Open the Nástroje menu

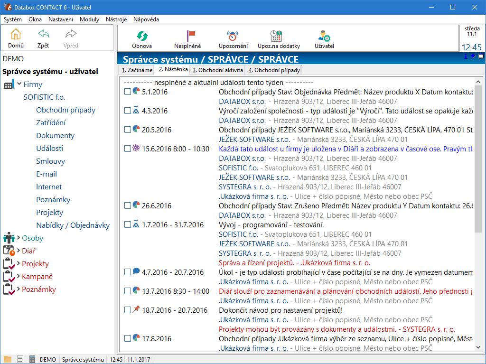tap(116, 19)
